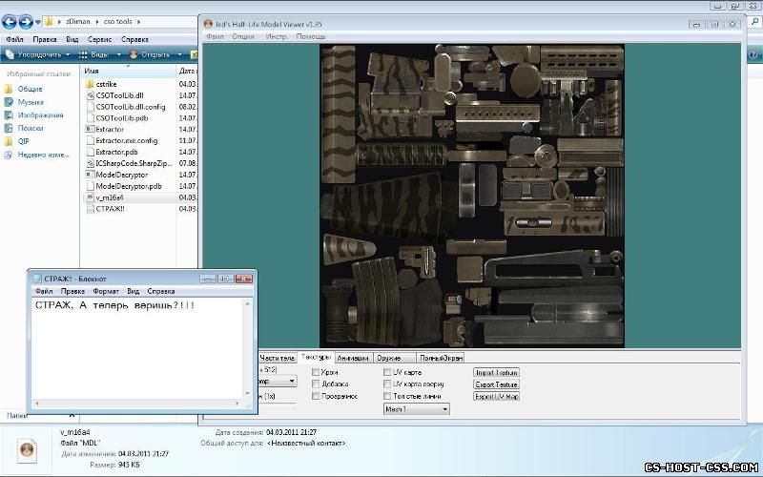
Task: Switch to the Части тела tab
Action: click(277, 358)
